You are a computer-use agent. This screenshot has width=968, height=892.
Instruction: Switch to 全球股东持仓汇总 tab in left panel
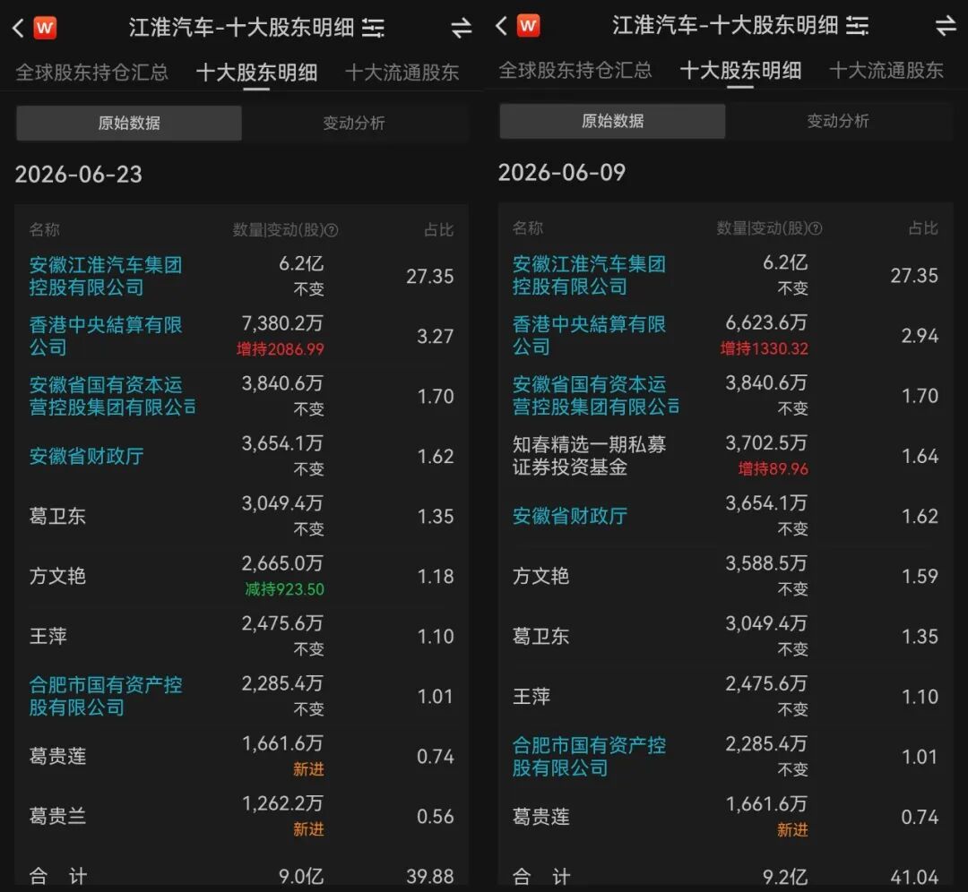(x=92, y=73)
